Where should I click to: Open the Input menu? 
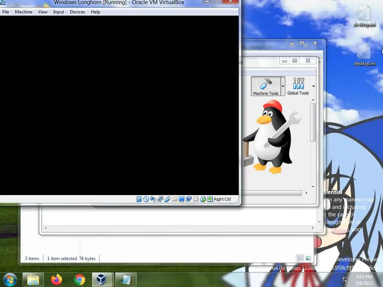59,12
